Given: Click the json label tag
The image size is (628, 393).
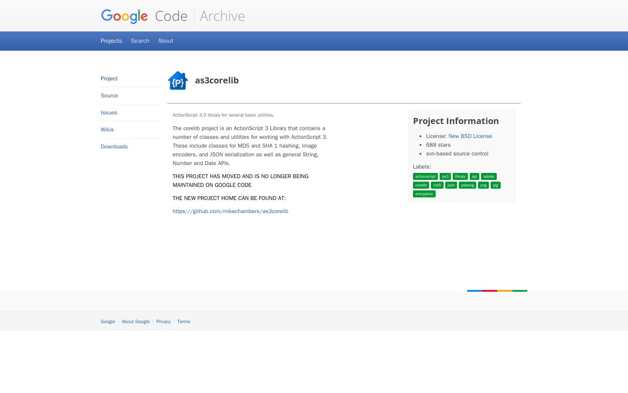Looking at the screenshot, I should point(451,185).
